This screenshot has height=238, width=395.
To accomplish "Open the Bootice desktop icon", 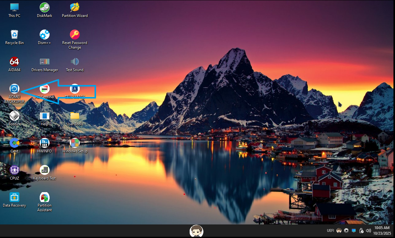I will pos(14,116).
